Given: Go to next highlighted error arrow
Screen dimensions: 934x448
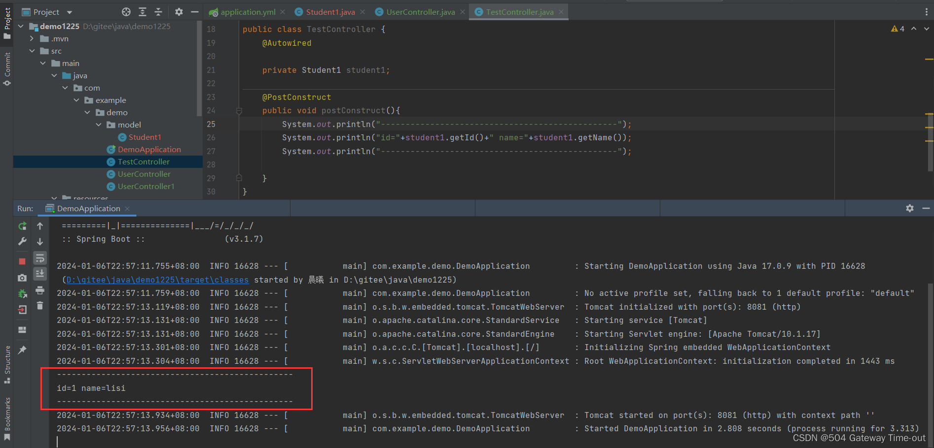Looking at the screenshot, I should (927, 29).
